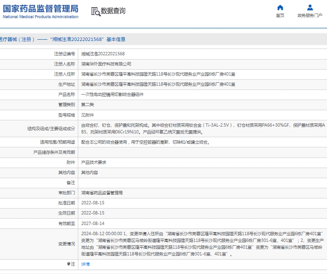The image size is (327, 274).
Task: Select the structure composition description text
Action: (203, 128)
